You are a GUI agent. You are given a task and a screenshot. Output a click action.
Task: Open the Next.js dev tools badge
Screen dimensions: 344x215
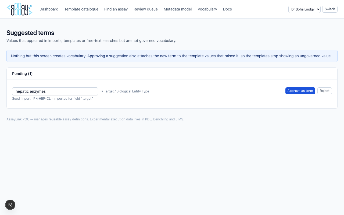pyautogui.click(x=10, y=205)
